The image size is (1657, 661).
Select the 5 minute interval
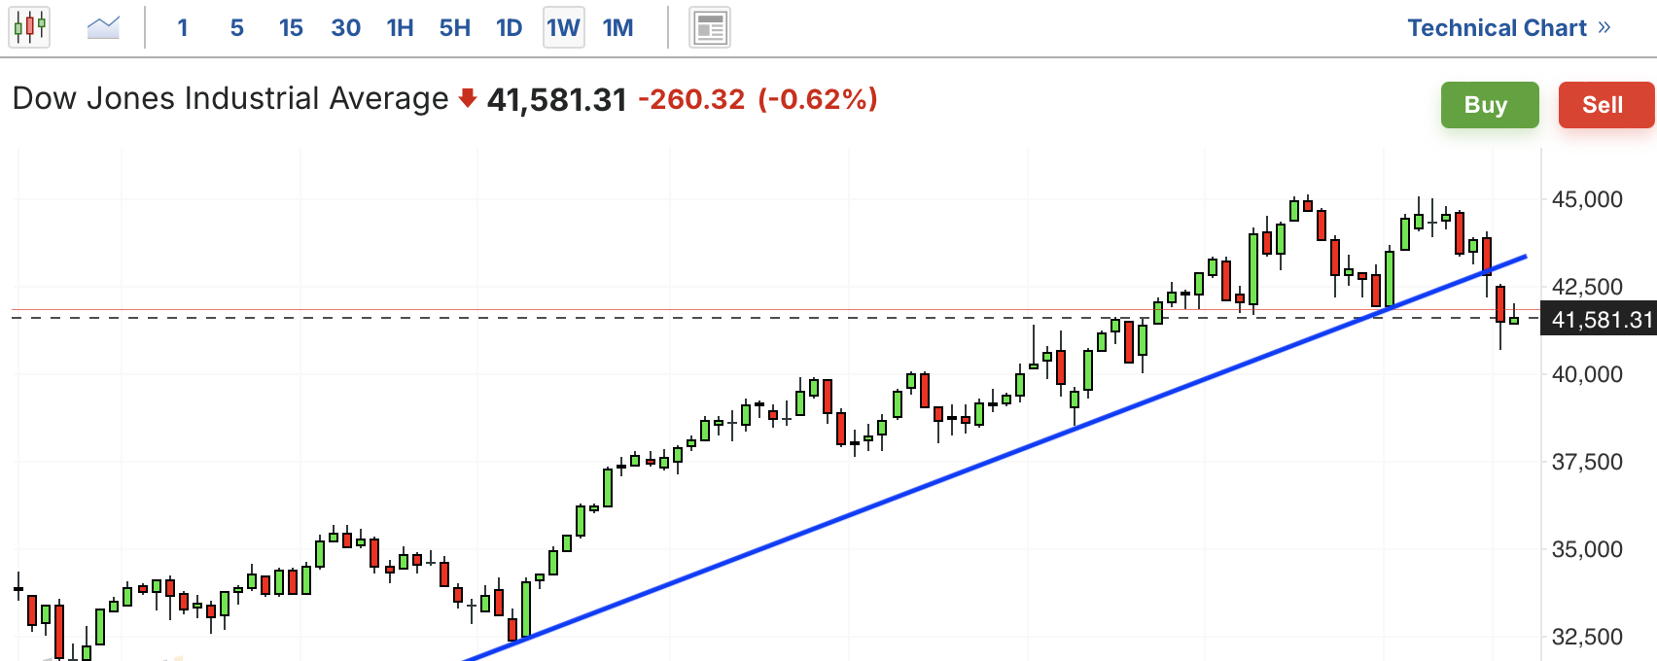point(237,28)
